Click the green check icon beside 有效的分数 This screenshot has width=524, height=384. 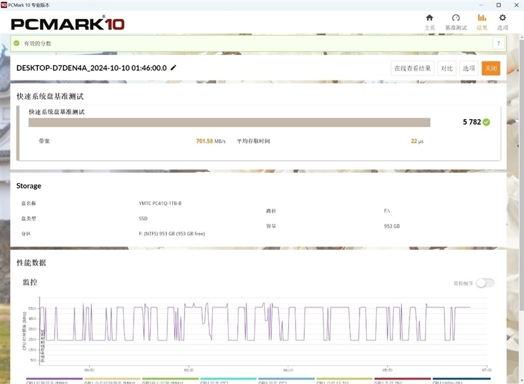(x=16, y=42)
